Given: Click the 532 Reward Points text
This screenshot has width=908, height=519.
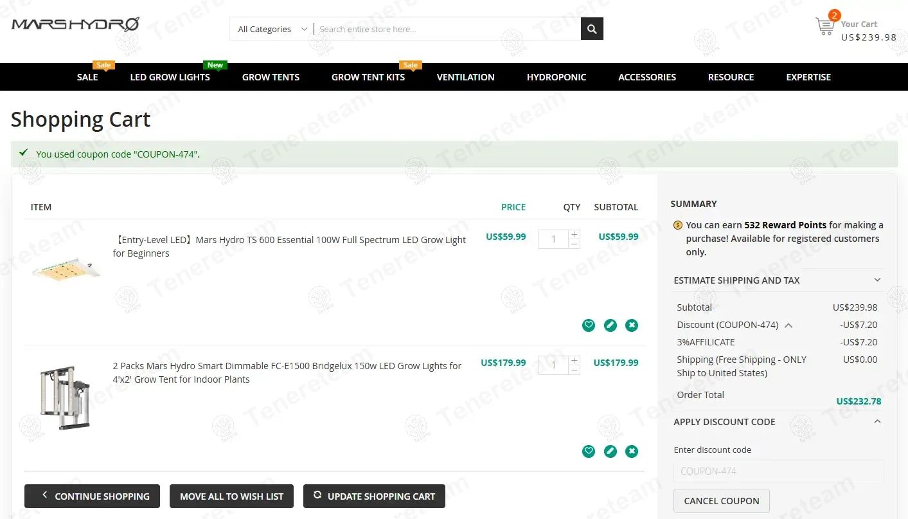Looking at the screenshot, I should 785,225.
